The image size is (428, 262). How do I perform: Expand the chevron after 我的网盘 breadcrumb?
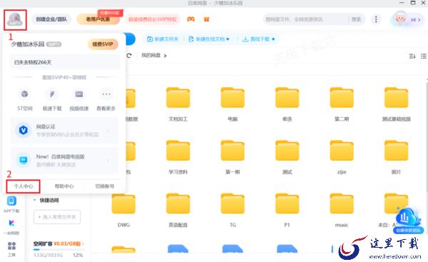165,56
